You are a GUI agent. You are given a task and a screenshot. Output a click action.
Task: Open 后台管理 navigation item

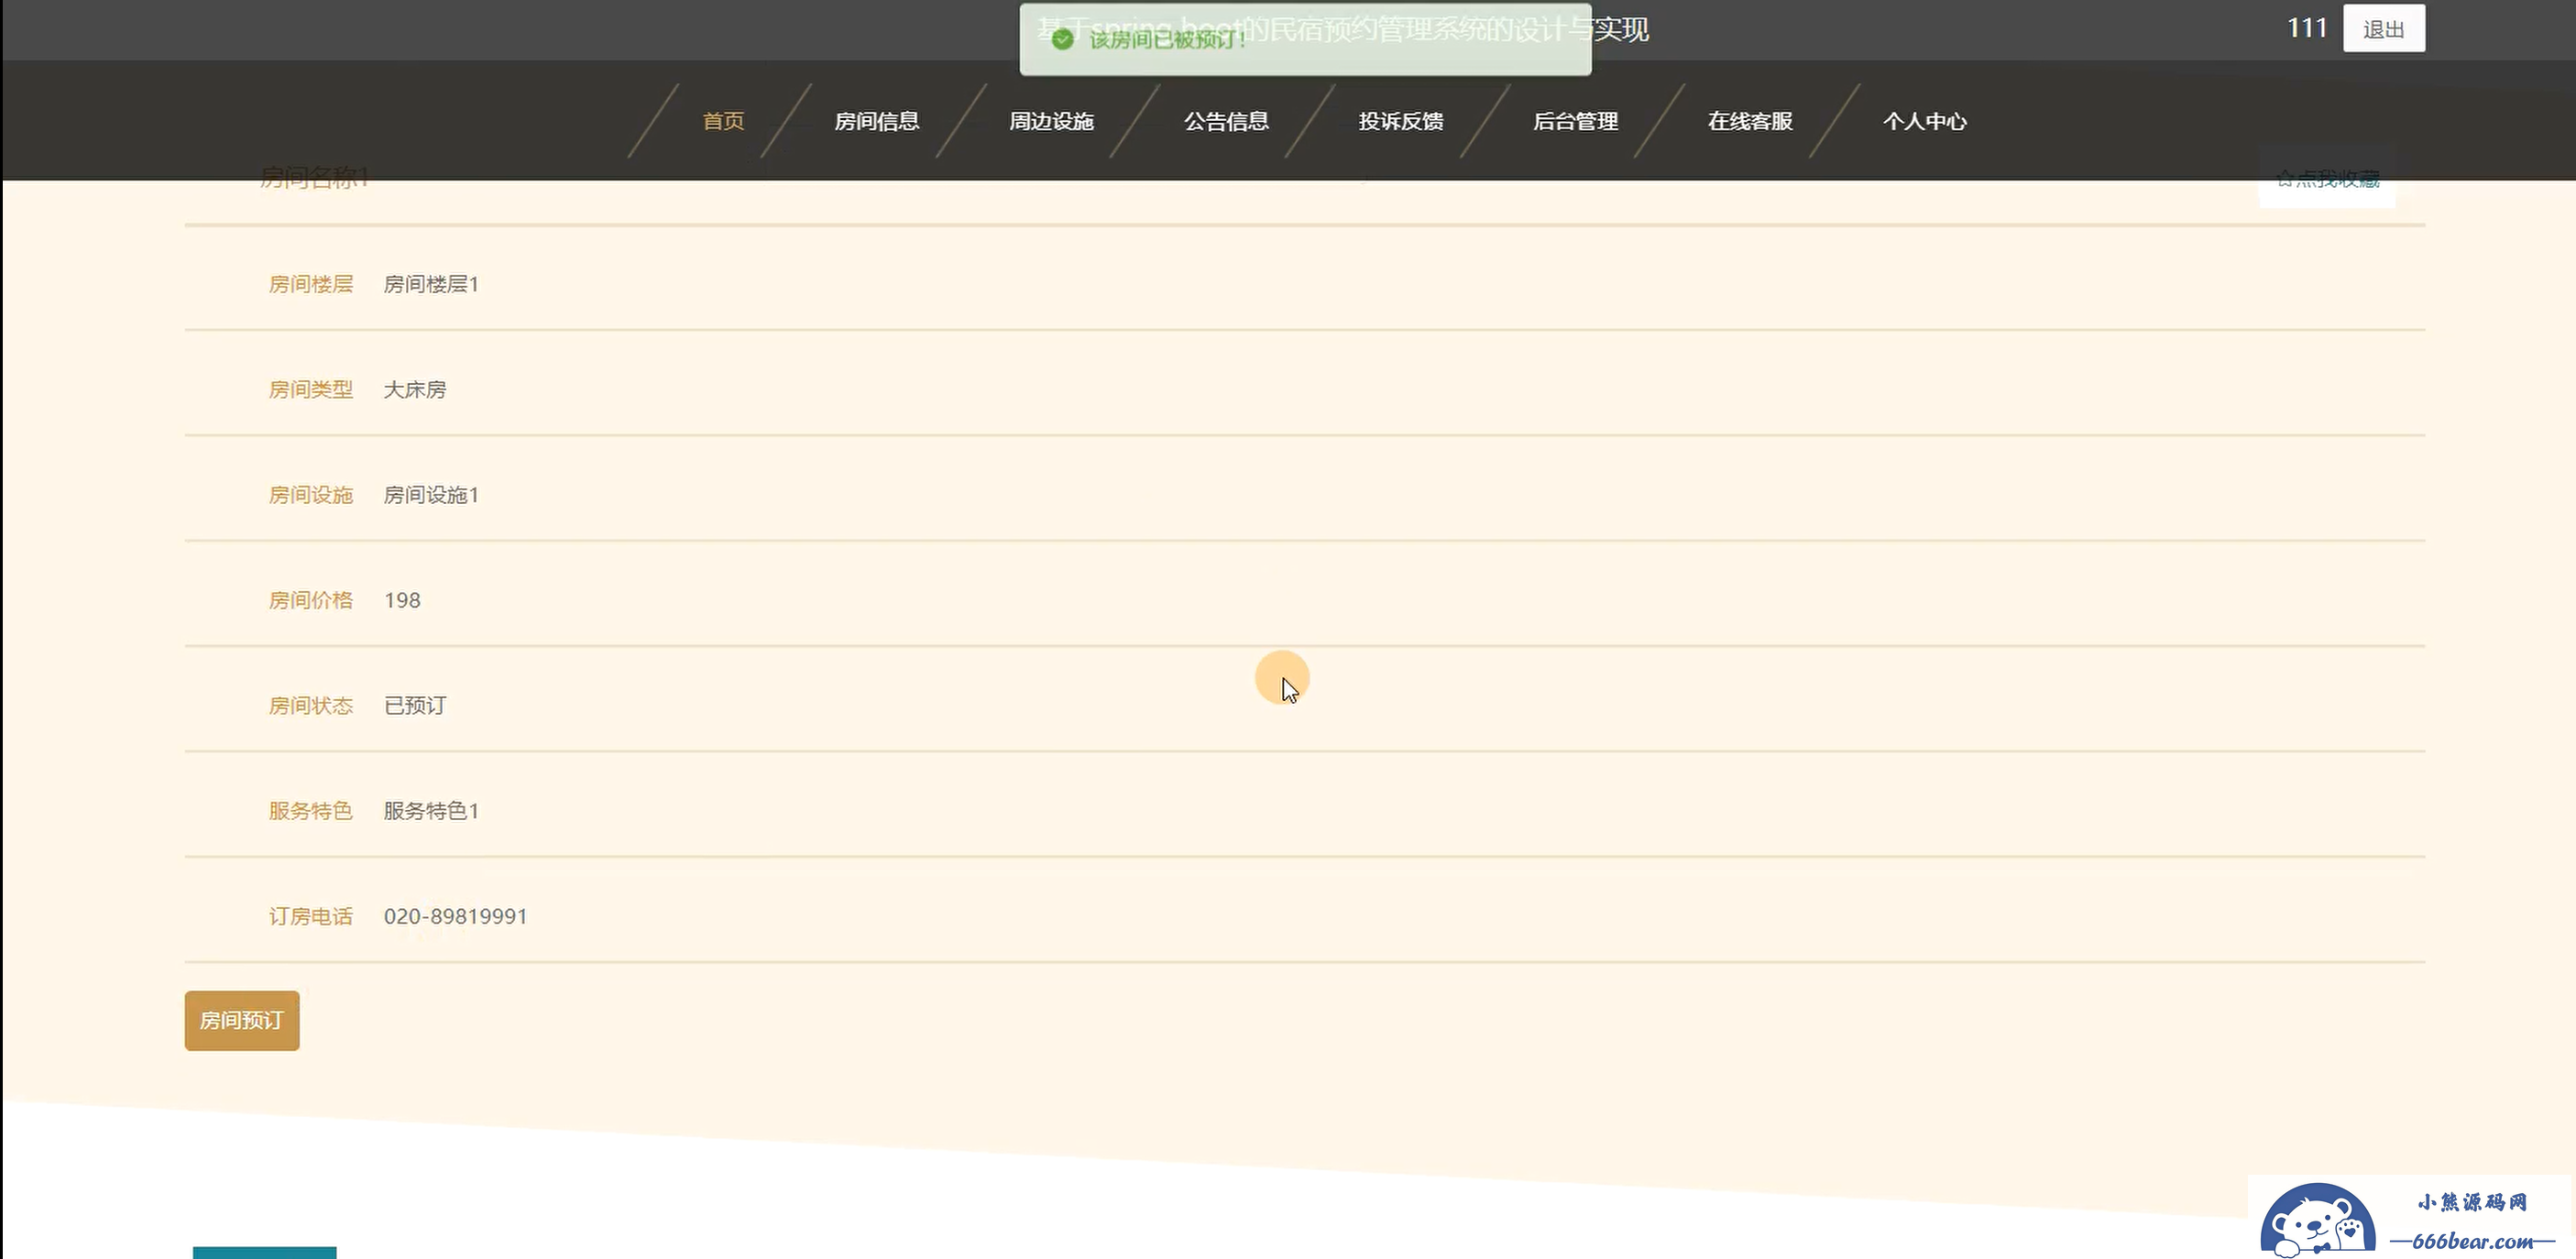1575,121
